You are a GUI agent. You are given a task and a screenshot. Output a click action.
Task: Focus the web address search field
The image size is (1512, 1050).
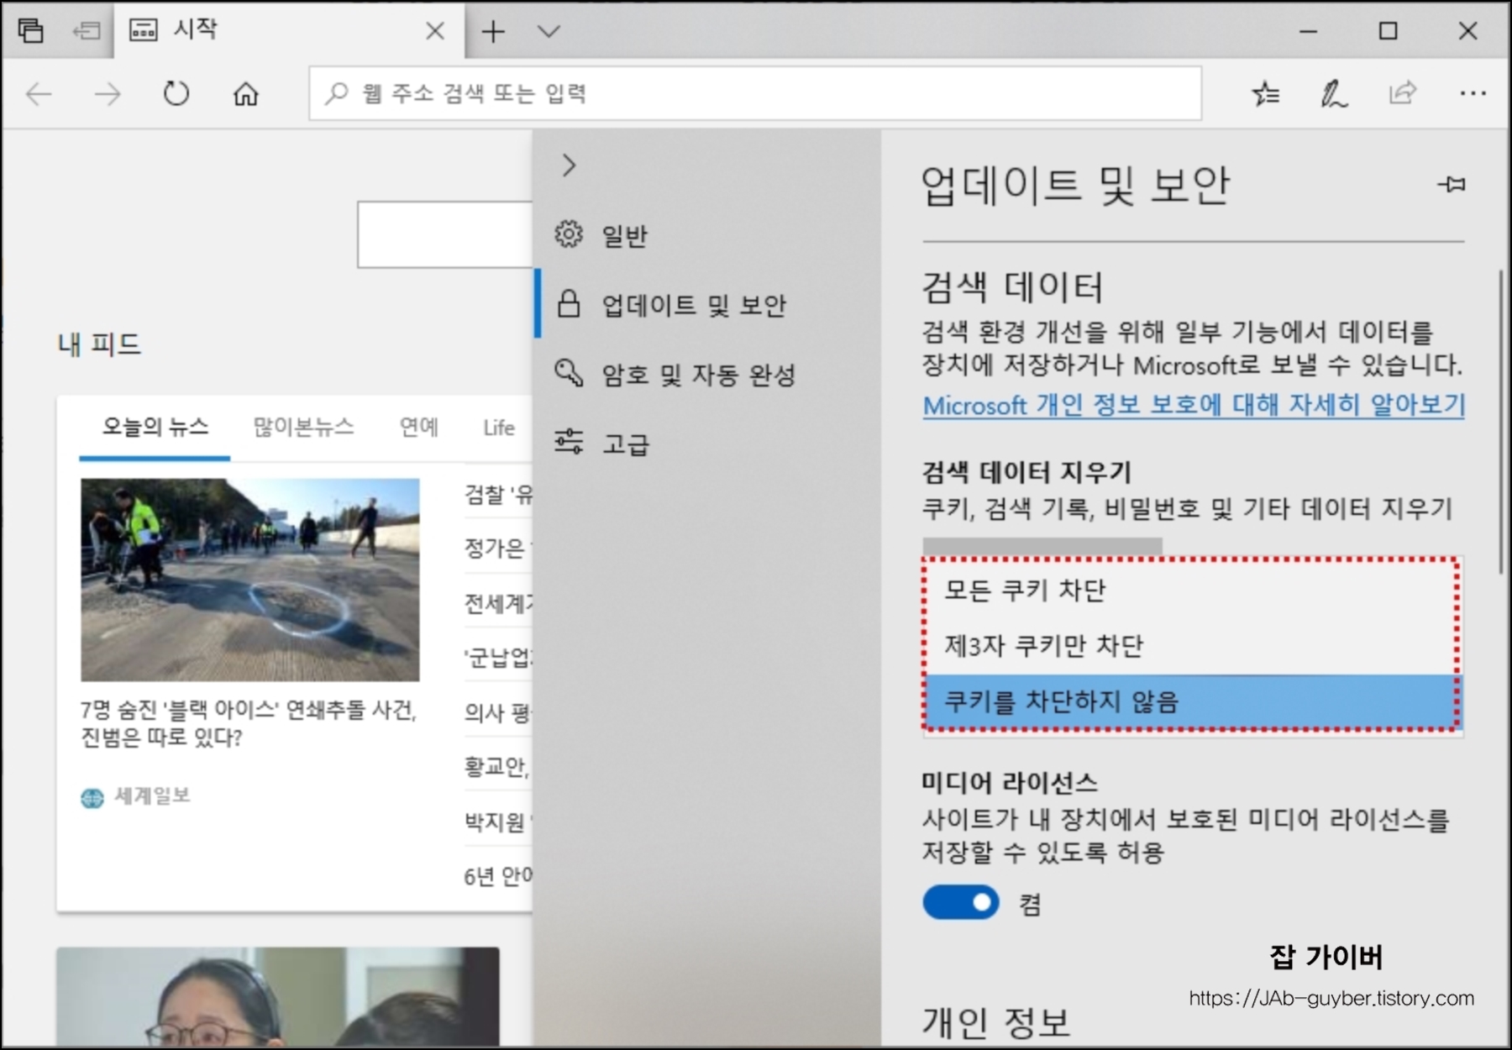[755, 93]
